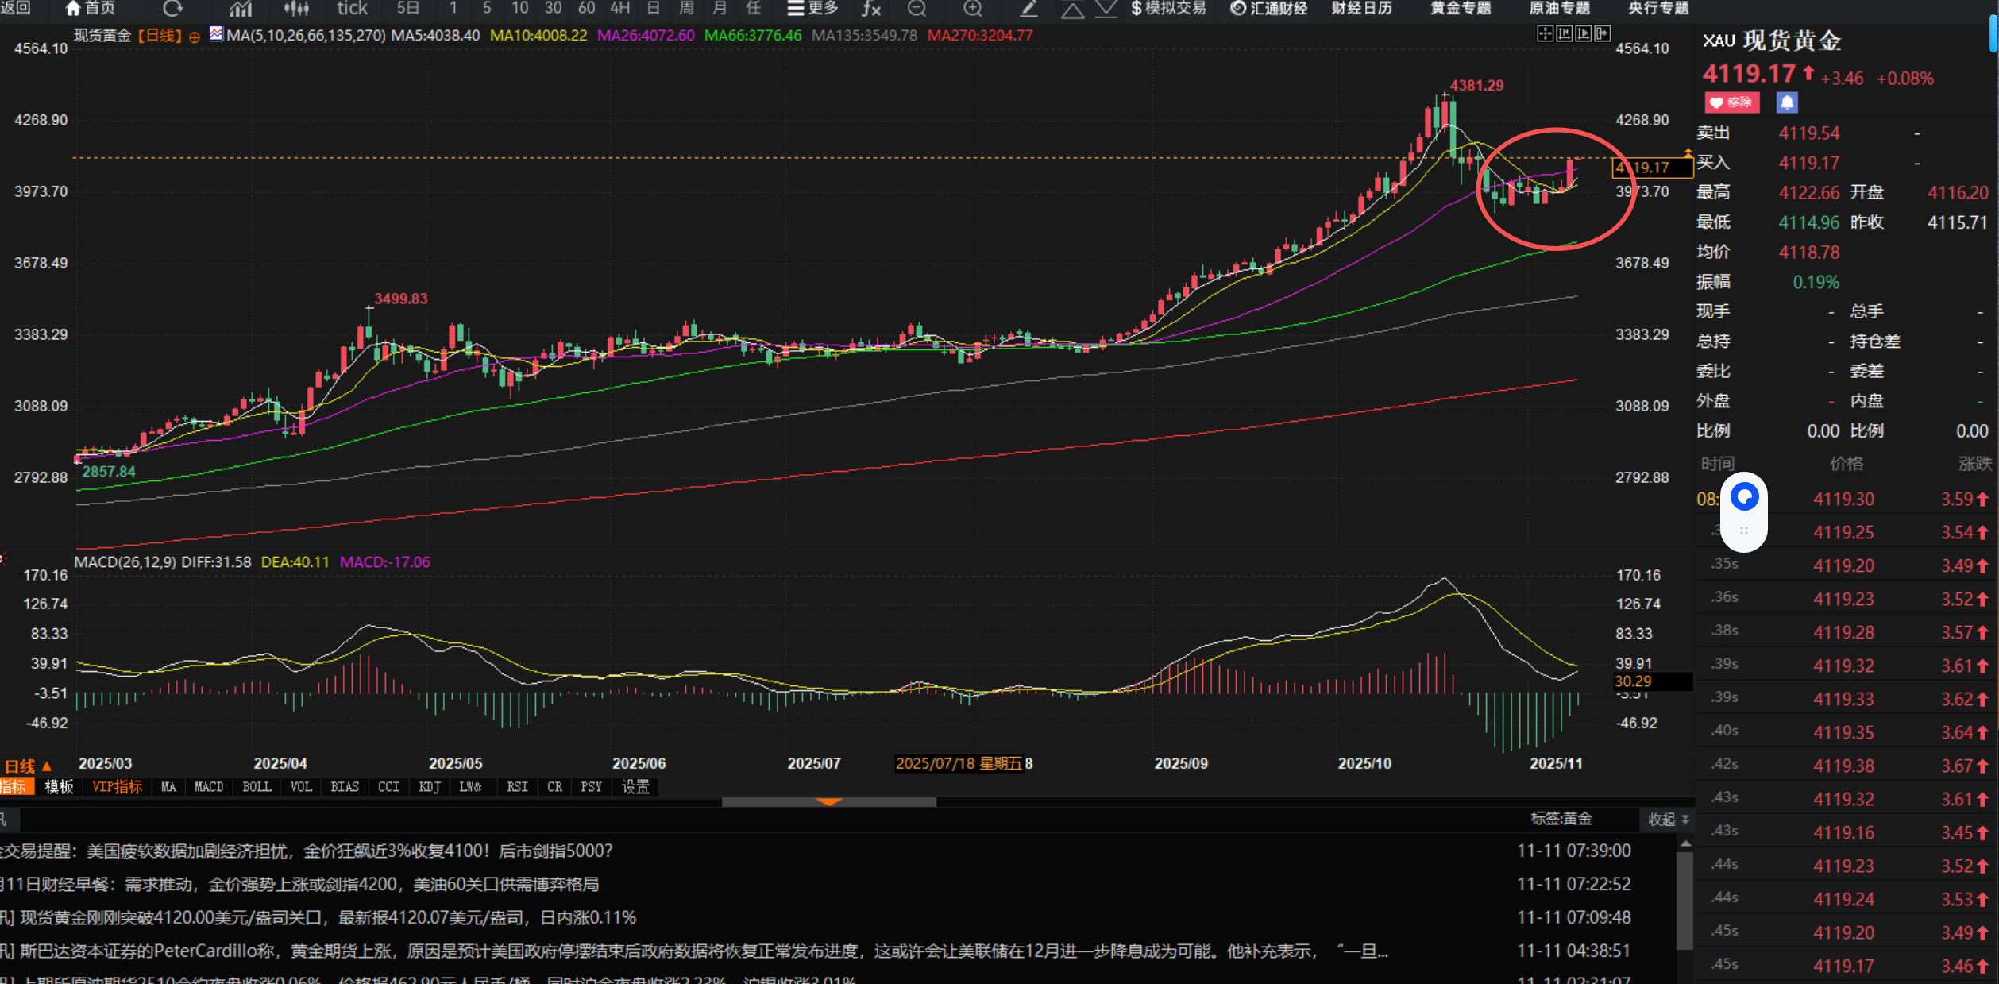Zoom in the chart with plus magnifier
Viewport: 1999px width, 984px height.
pyautogui.click(x=972, y=9)
